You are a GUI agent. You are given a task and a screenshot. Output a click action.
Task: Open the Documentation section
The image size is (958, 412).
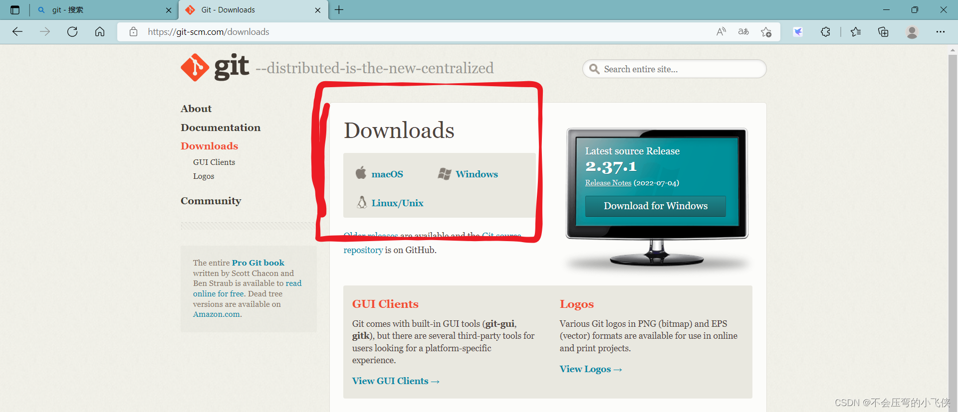pos(221,128)
